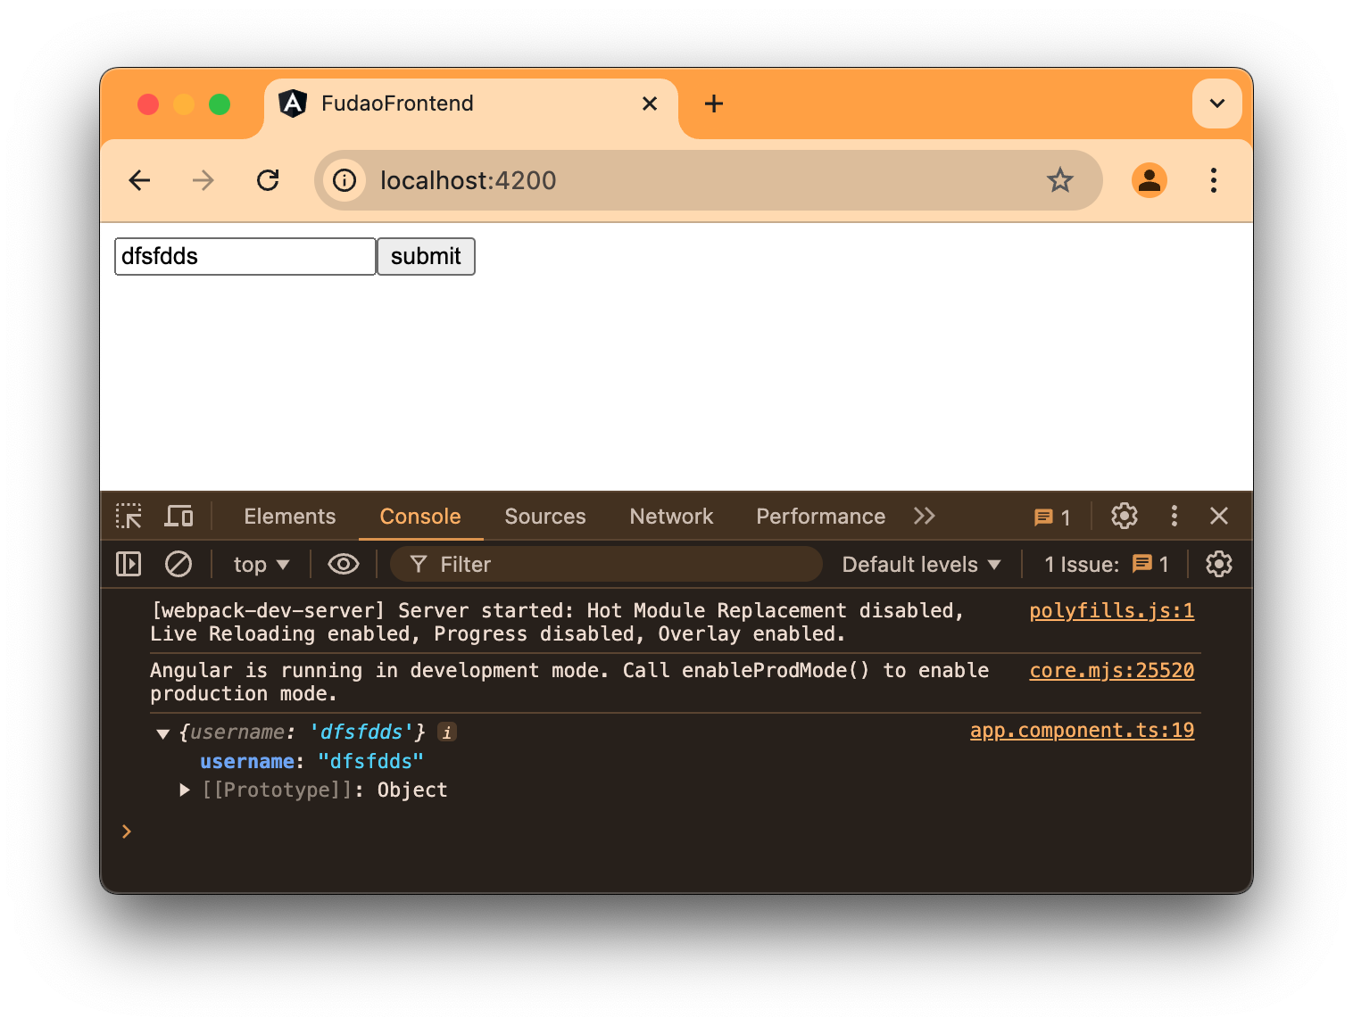
Task: Select the inspect element cursor tool
Action: (129, 516)
